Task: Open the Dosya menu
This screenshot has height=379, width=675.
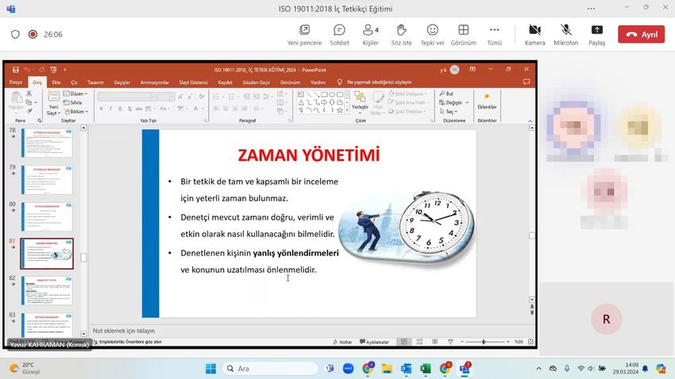Action: point(16,82)
